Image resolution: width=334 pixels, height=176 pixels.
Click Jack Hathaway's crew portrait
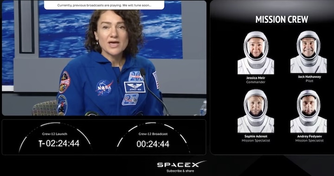308,52
